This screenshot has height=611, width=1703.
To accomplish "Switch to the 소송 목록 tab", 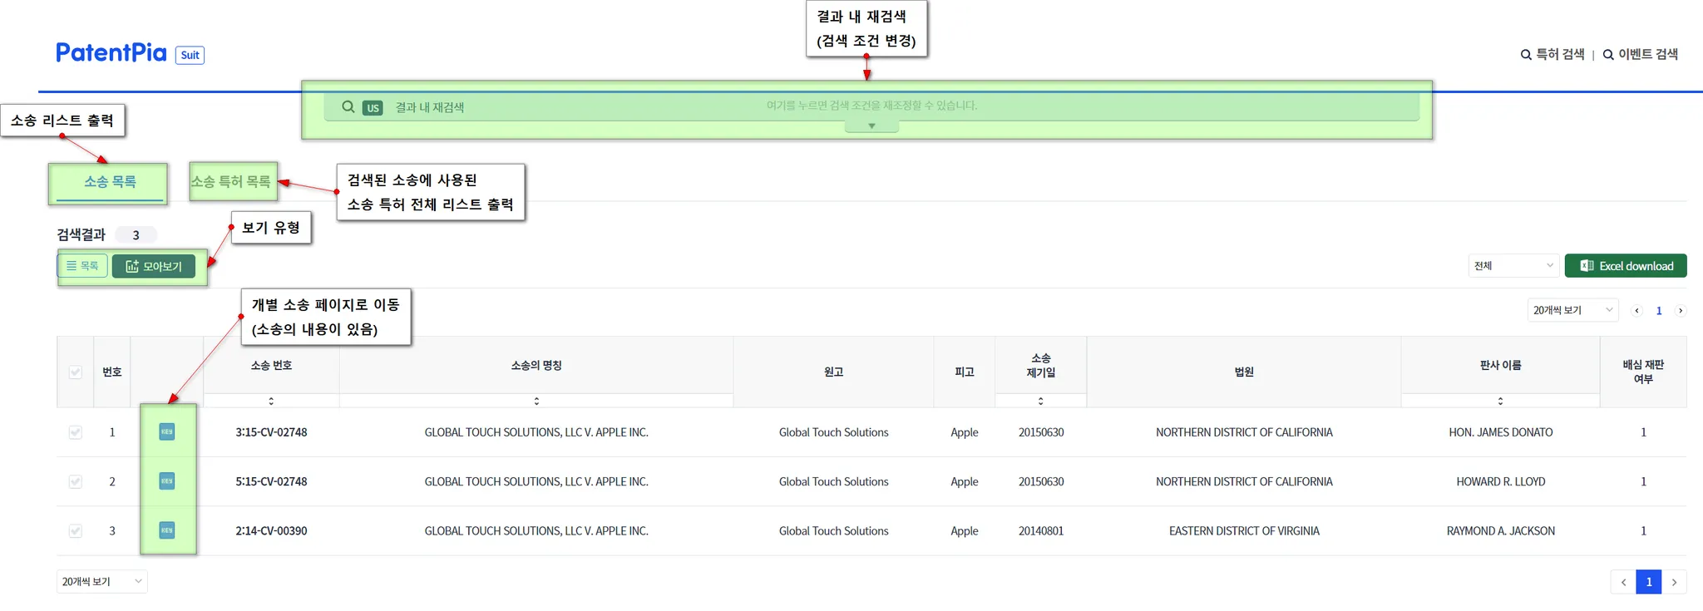I will click(110, 182).
